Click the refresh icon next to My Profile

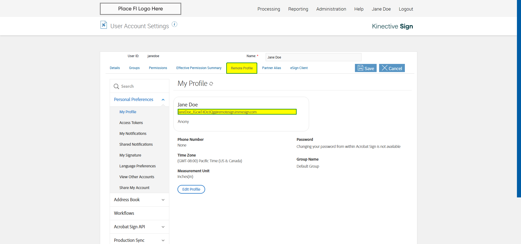[x=211, y=84]
